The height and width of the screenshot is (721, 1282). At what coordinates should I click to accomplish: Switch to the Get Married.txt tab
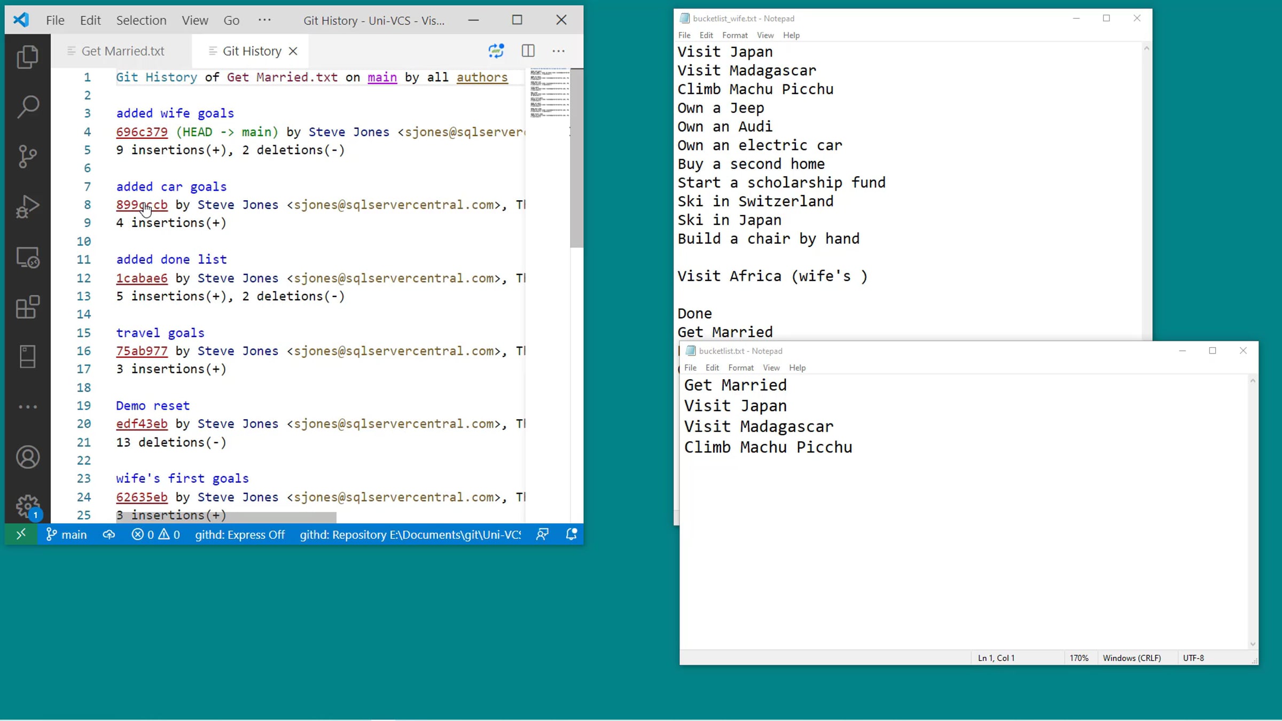(x=122, y=51)
